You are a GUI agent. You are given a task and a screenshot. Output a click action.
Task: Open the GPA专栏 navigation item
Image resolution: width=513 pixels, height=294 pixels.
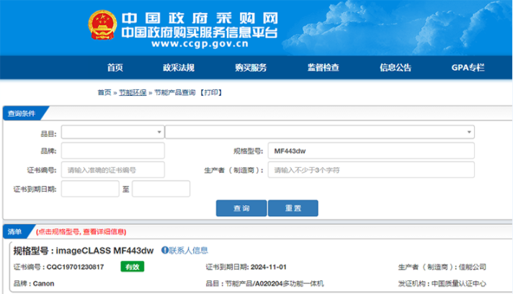(468, 68)
